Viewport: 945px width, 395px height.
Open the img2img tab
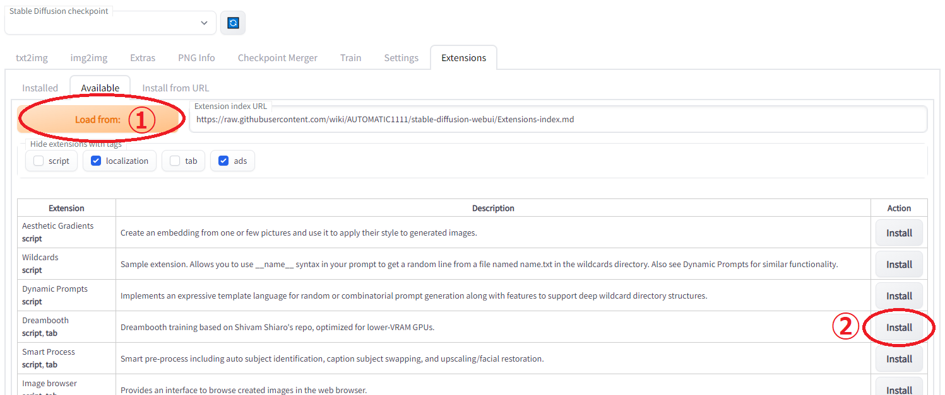point(89,58)
